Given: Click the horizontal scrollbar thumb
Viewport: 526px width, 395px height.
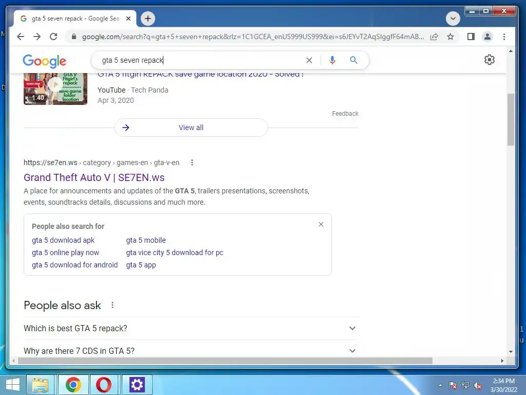Looking at the screenshot, I should (225, 361).
